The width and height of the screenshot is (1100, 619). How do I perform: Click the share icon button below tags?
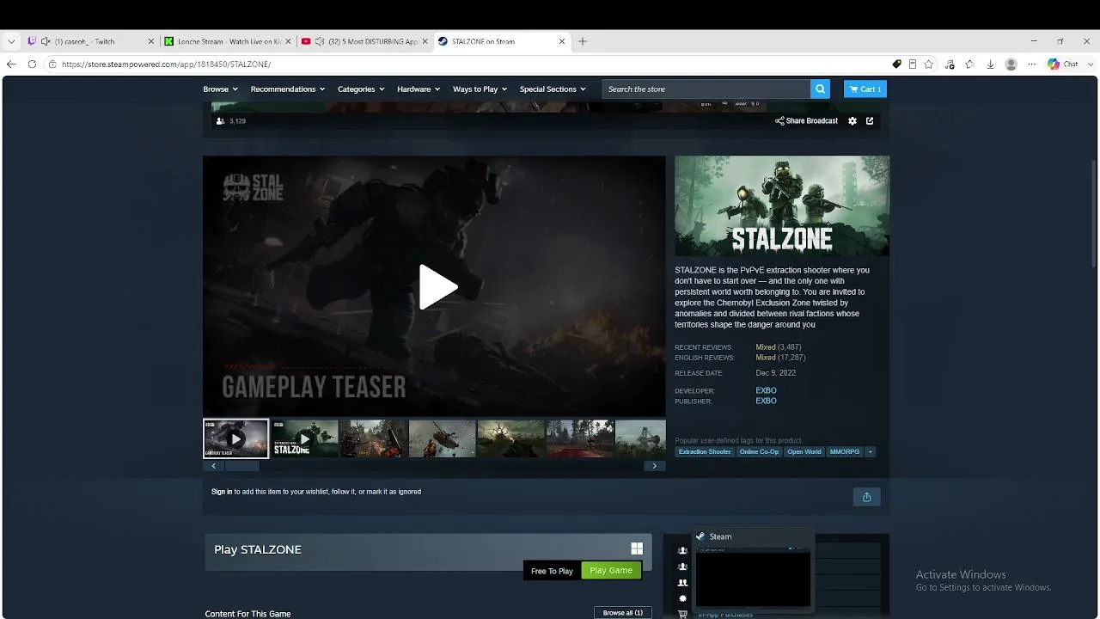[866, 497]
